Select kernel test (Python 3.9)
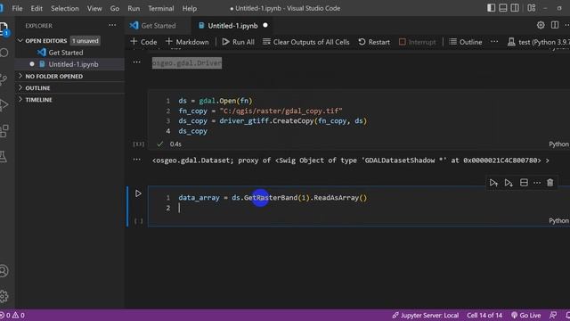Viewport: 570px width, 321px height. 539,42
